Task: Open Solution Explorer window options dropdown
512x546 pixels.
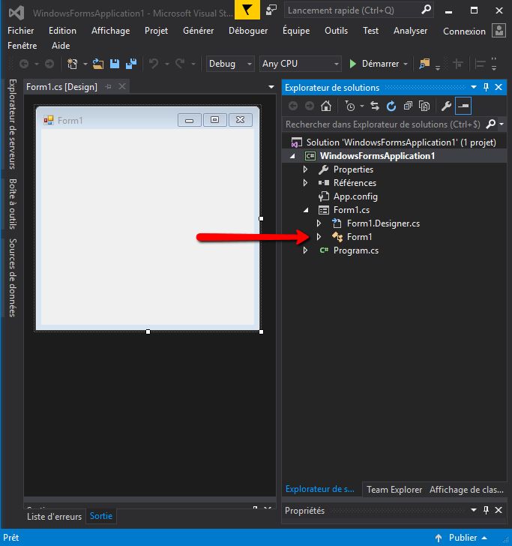Action: [473, 87]
